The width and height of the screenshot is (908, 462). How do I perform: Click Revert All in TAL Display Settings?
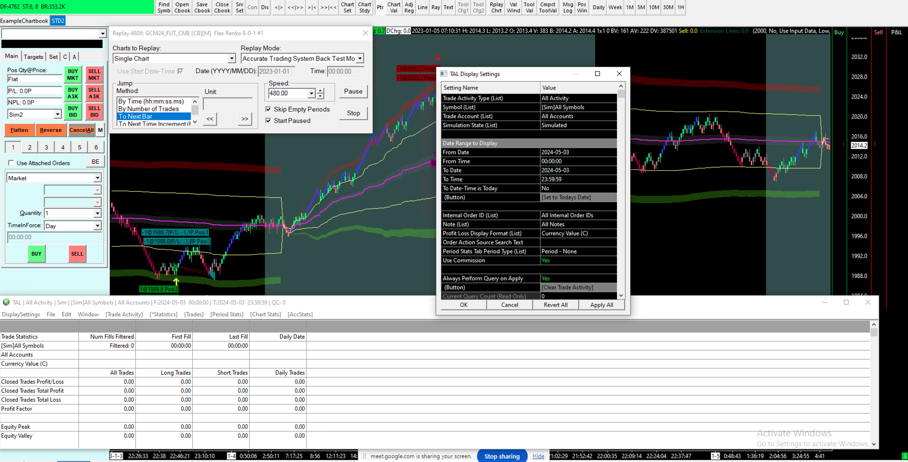click(555, 305)
